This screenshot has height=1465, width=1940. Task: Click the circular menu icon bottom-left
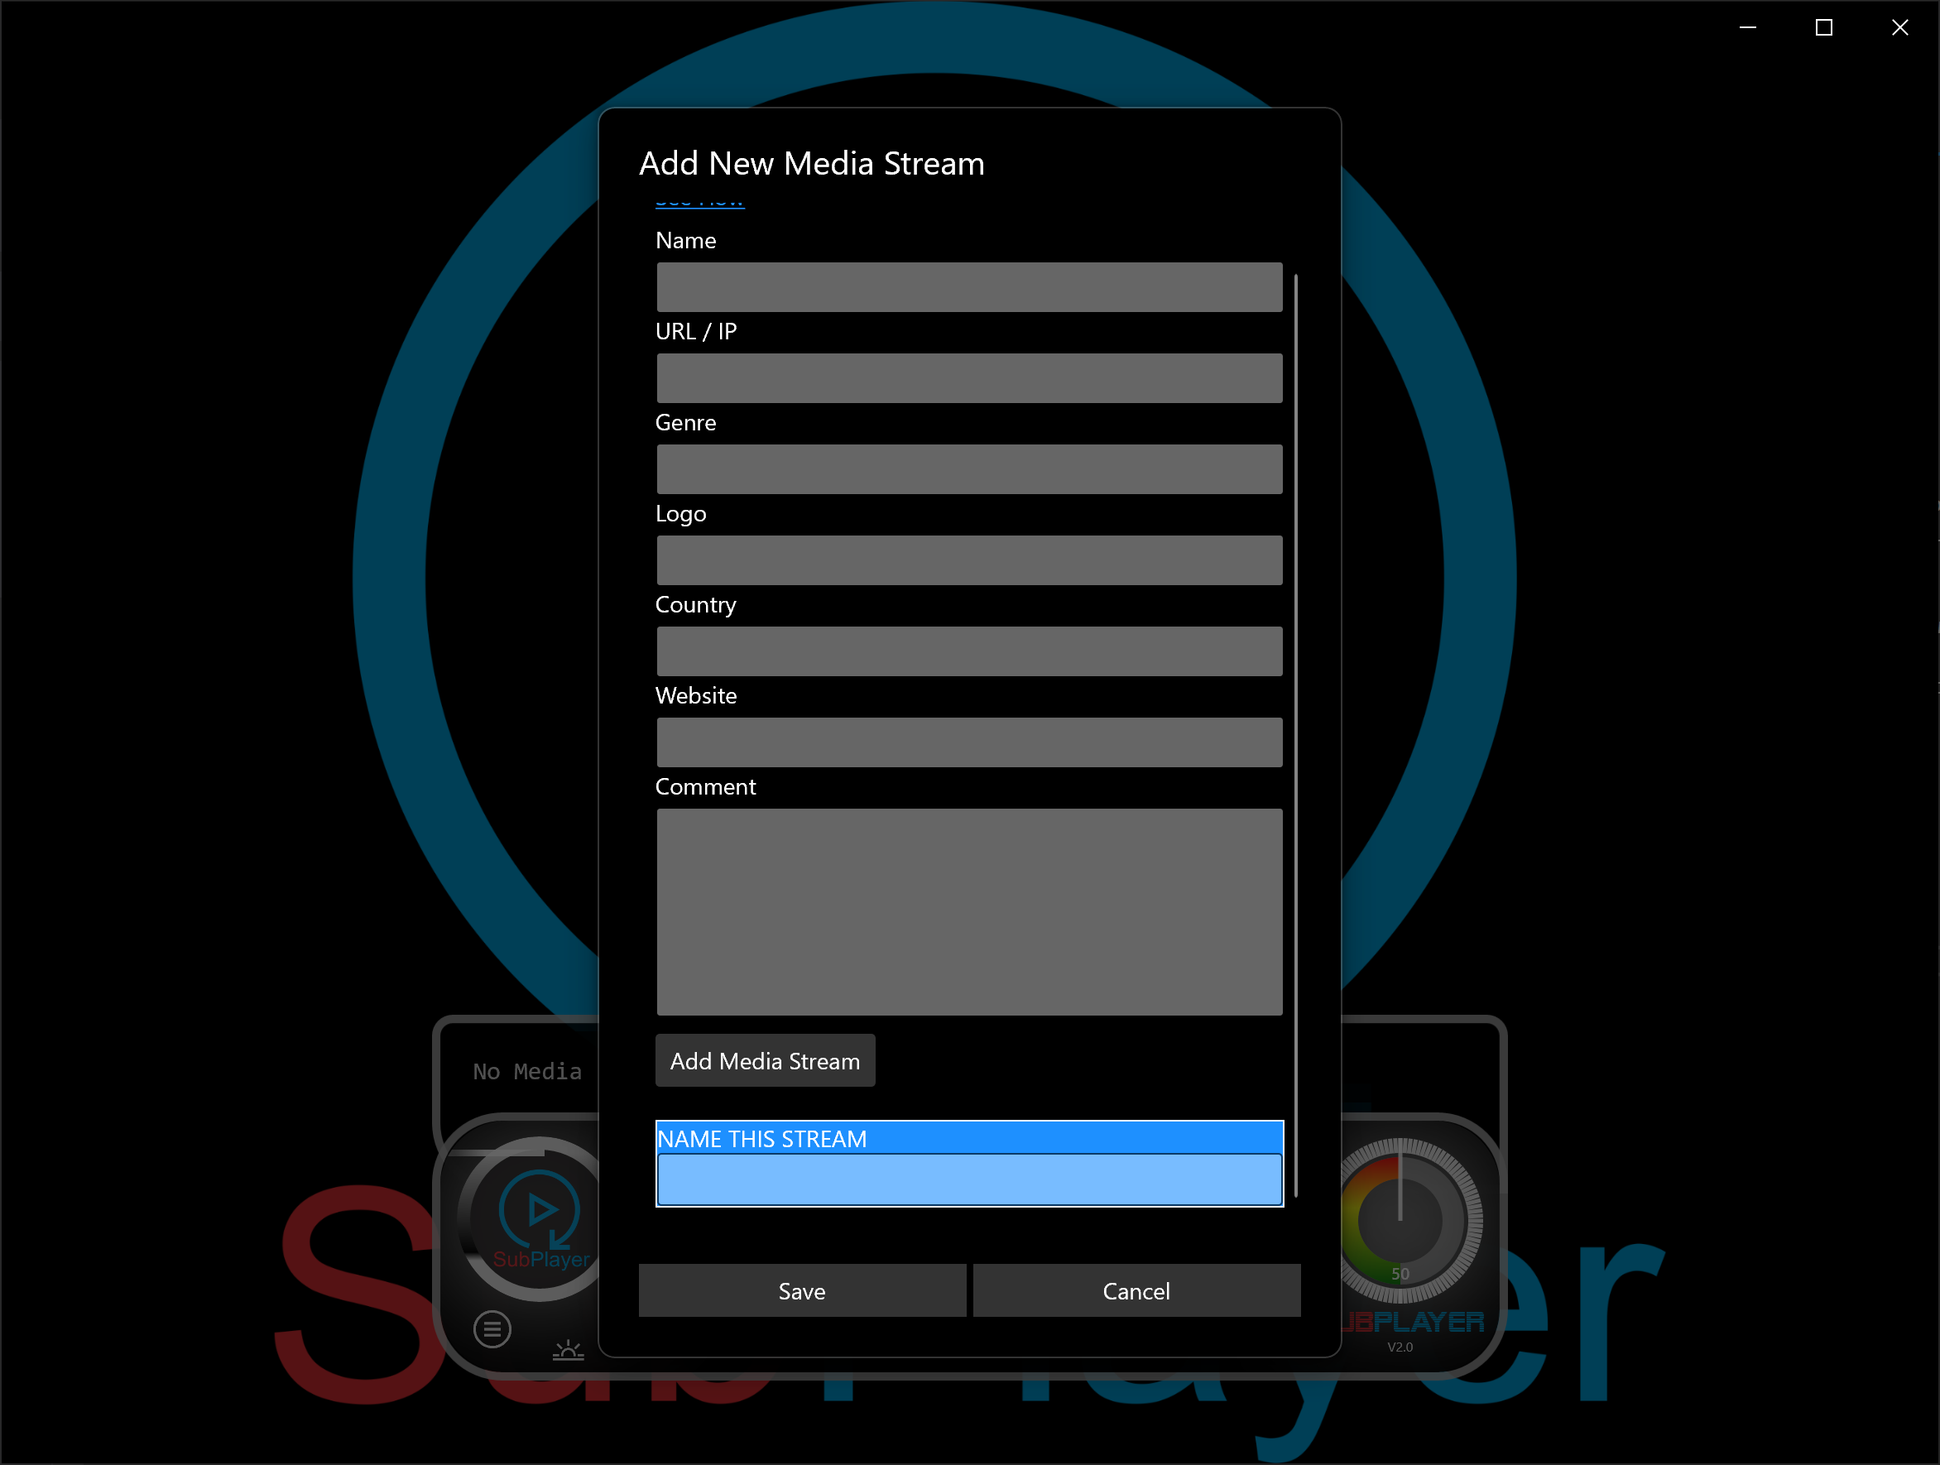(492, 1328)
